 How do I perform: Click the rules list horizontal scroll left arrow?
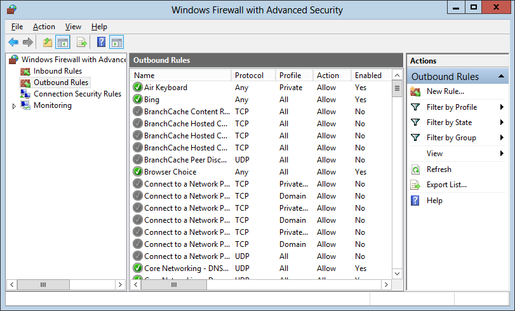pos(136,285)
